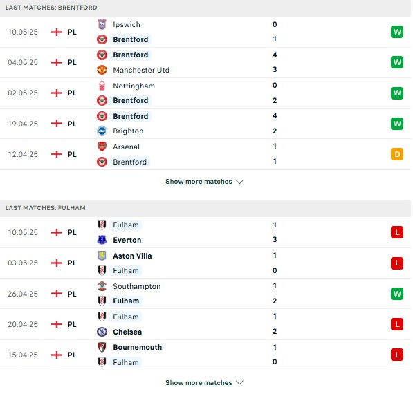Click the red L badge for Everton match

click(397, 232)
